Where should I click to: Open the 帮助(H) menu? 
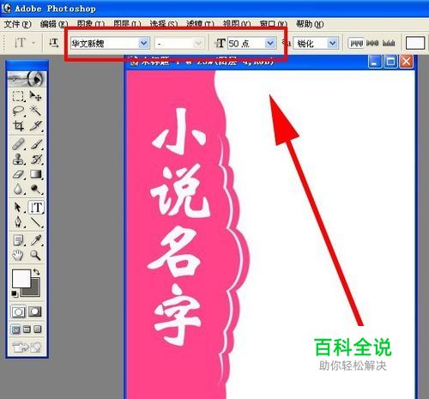(310, 24)
